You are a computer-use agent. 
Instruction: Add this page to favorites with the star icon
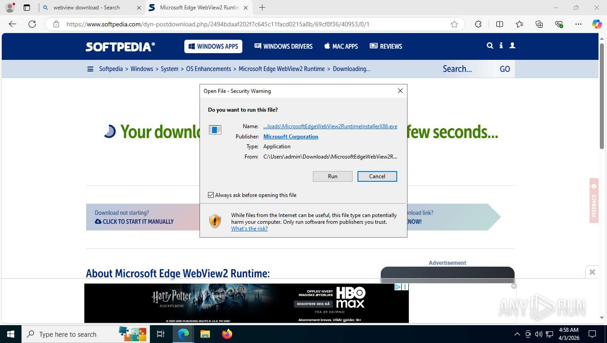tap(454, 24)
